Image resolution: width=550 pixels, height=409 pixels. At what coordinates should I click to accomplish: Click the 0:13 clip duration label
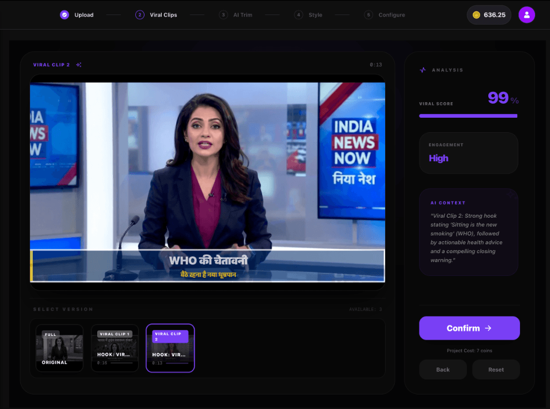(x=375, y=64)
